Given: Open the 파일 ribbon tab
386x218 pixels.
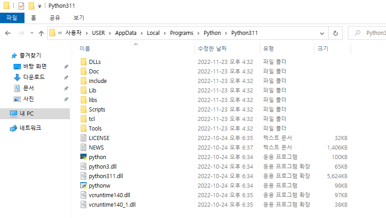Looking at the screenshot, I should (12, 18).
